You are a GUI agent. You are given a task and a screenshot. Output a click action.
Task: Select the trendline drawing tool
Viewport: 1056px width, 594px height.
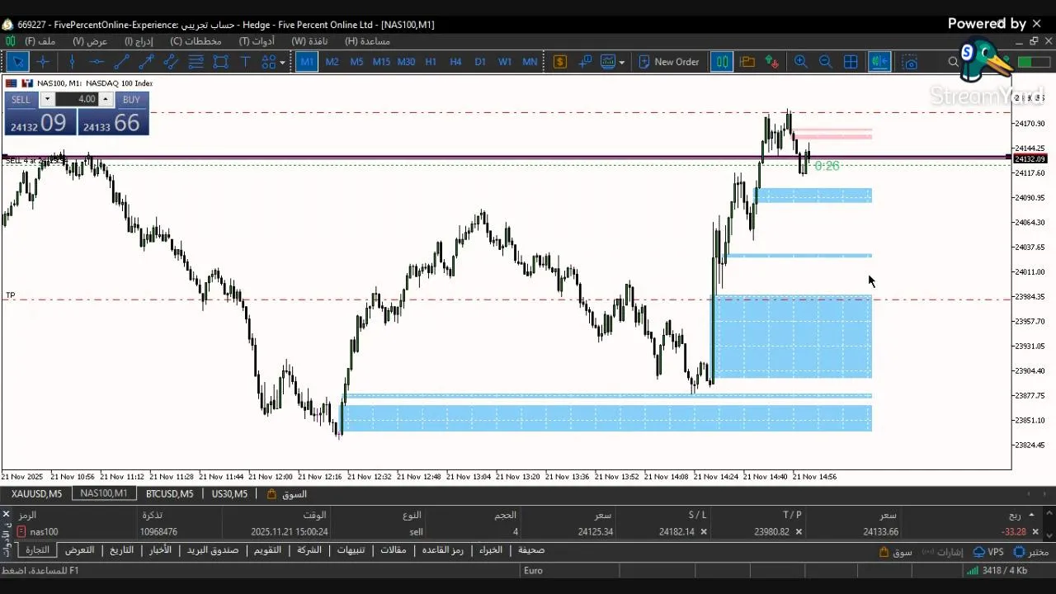tap(121, 62)
